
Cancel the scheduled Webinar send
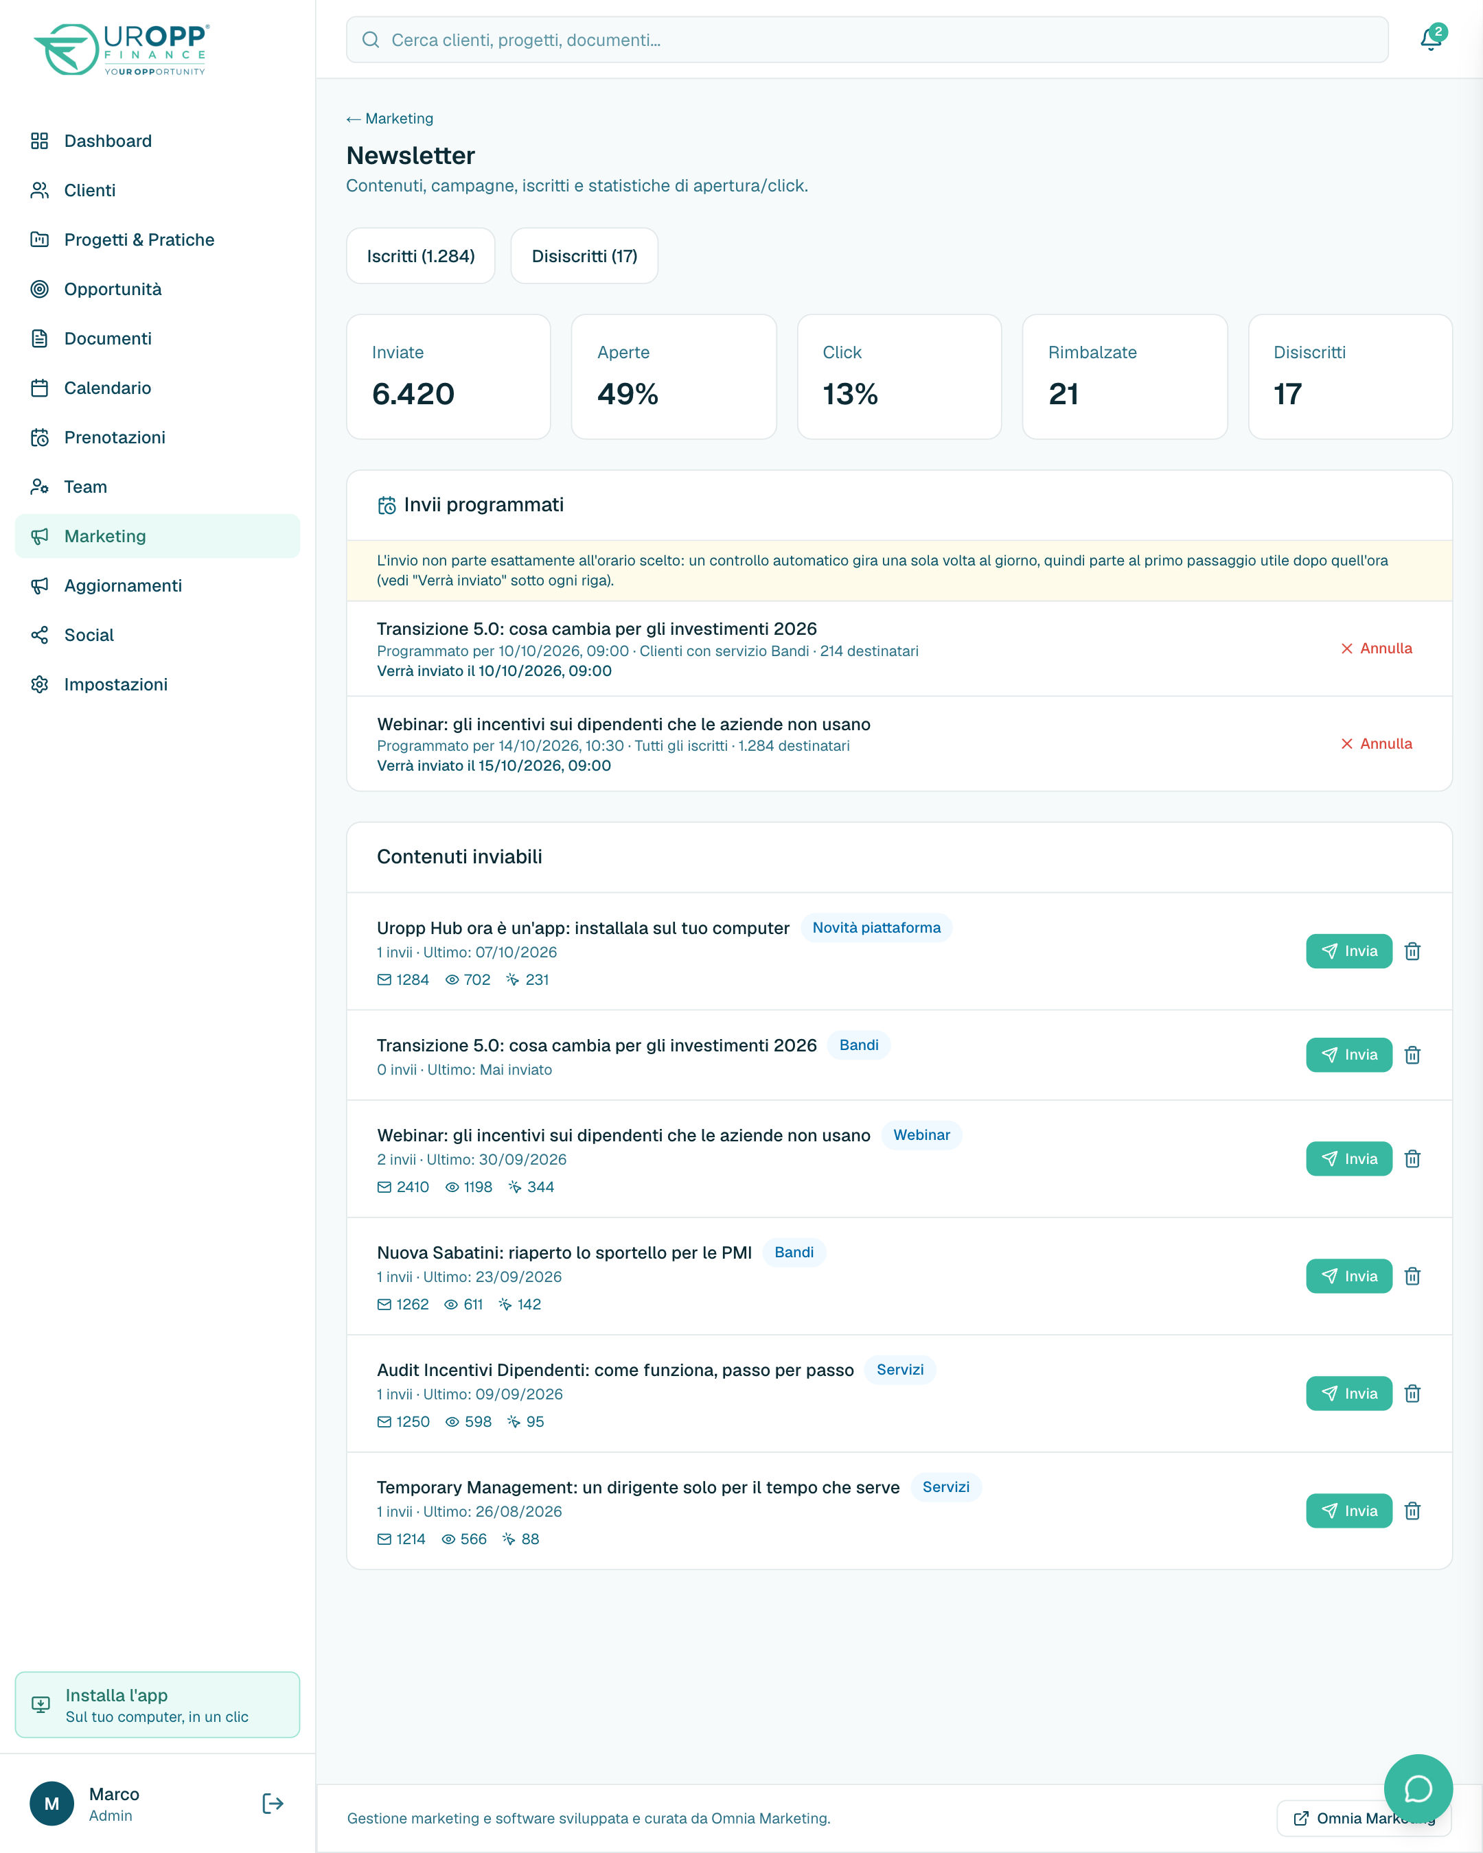[x=1377, y=743]
